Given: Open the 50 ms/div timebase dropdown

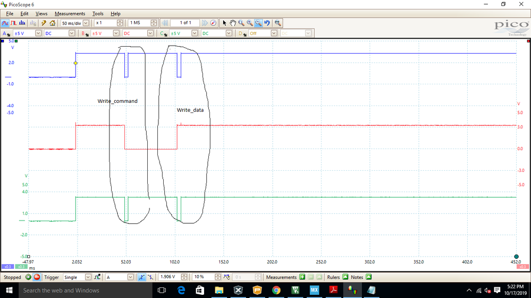Looking at the screenshot, I should (x=86, y=23).
